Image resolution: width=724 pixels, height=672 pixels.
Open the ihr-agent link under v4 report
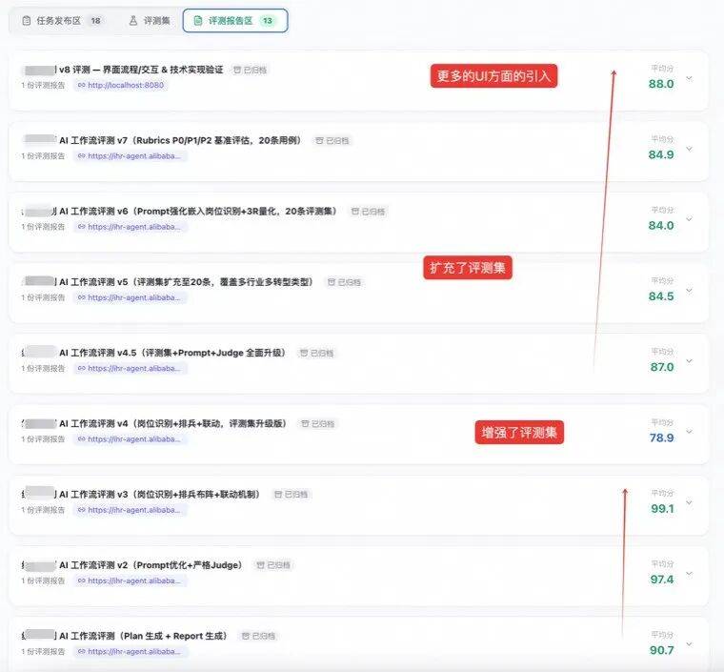(x=130, y=438)
